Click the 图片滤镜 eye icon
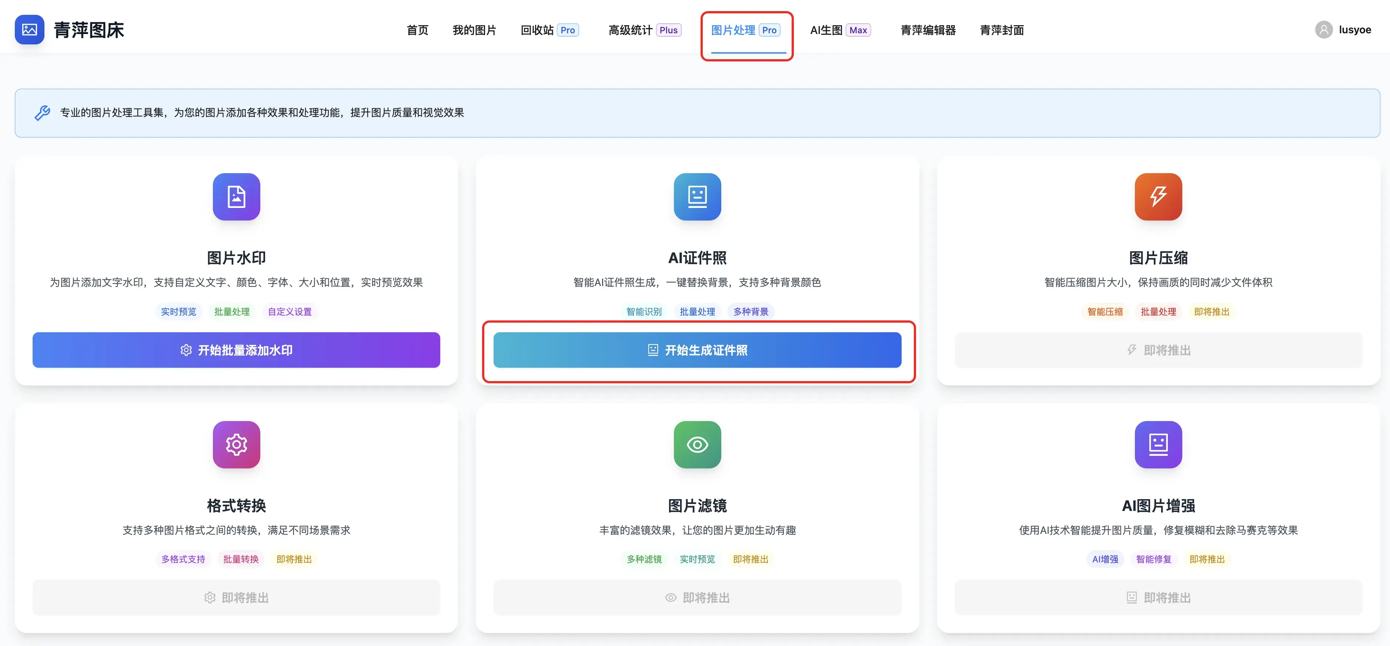Image resolution: width=1390 pixels, height=646 pixels. pos(697,445)
